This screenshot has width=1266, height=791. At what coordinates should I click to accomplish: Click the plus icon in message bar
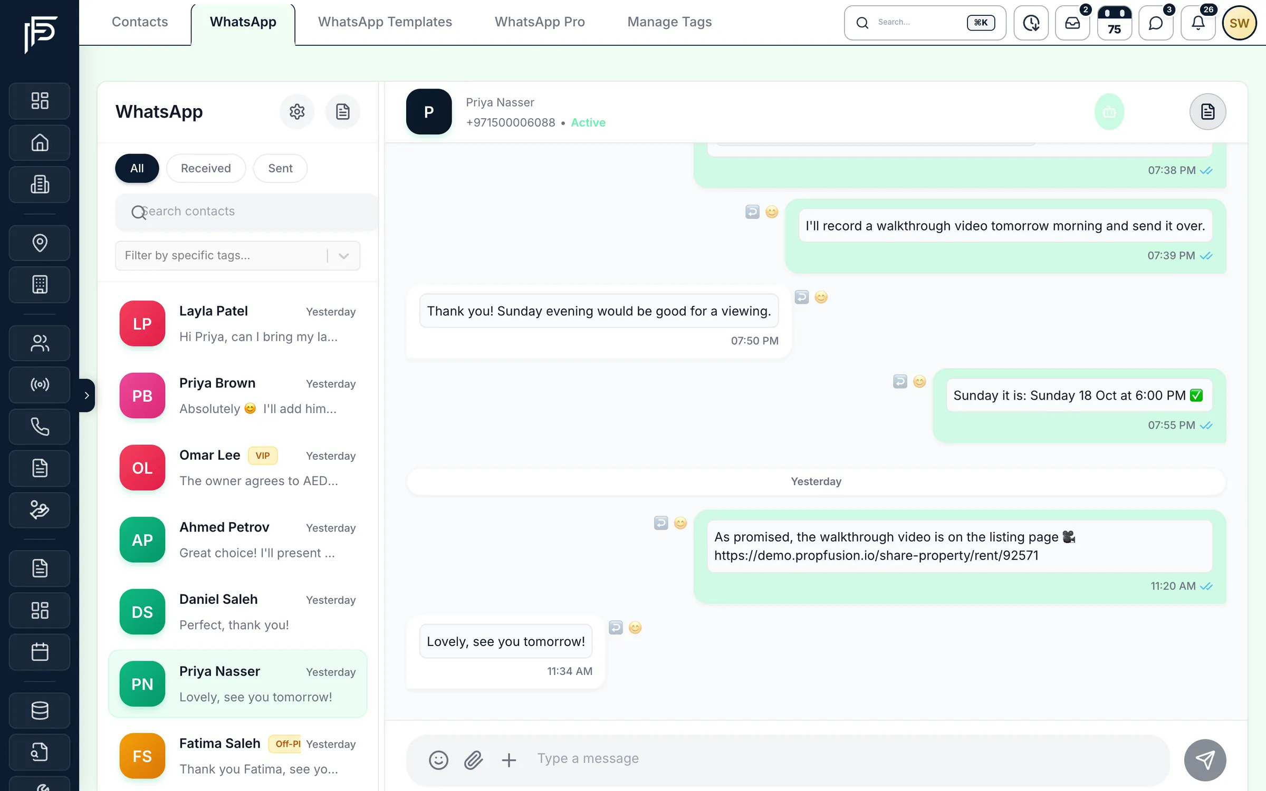click(509, 760)
